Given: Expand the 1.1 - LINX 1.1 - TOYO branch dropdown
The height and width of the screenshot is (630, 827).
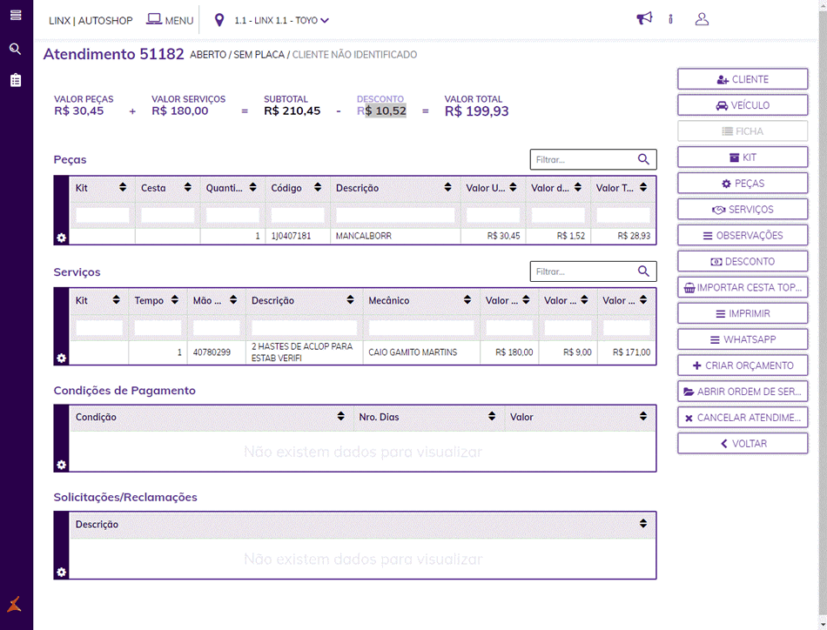Looking at the screenshot, I should pyautogui.click(x=282, y=20).
